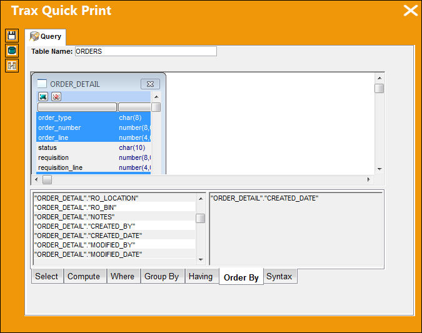Click the char(10) type of status

tap(132, 147)
